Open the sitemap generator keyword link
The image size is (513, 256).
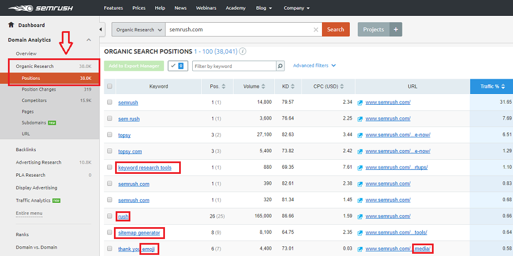pyautogui.click(x=139, y=233)
